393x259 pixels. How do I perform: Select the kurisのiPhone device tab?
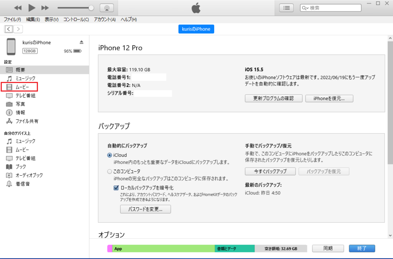[x=196, y=29]
